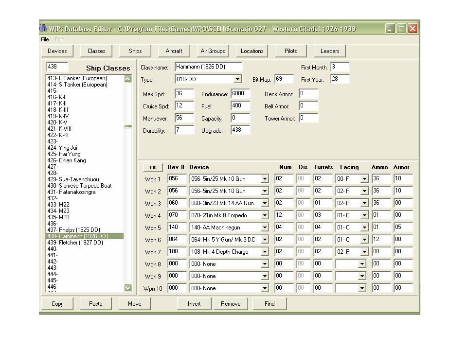Open the Ships section
The image size is (467, 350).
click(135, 51)
